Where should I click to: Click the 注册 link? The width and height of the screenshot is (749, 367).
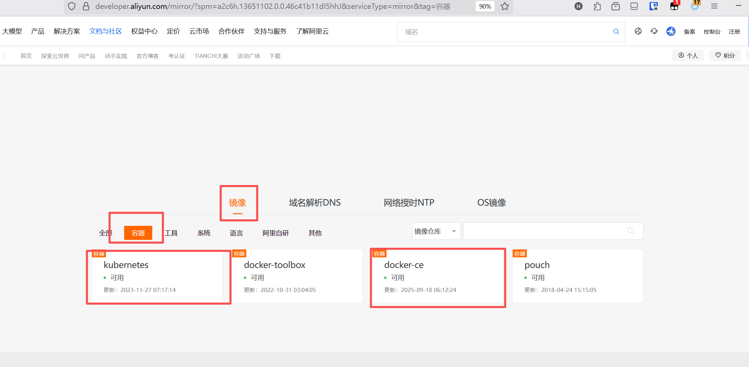click(734, 32)
